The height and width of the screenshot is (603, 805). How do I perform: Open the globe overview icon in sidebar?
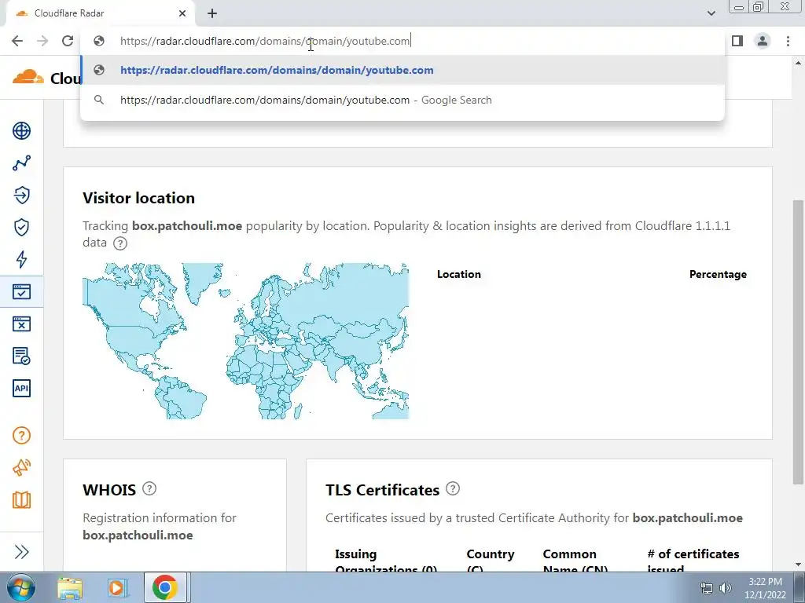click(x=21, y=131)
